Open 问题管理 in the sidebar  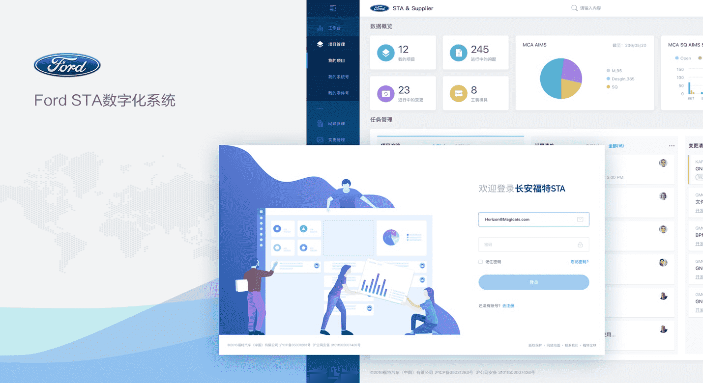pyautogui.click(x=333, y=124)
